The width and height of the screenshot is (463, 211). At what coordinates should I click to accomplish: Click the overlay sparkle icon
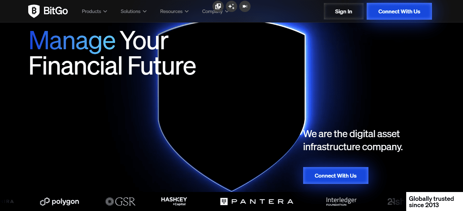[231, 6]
